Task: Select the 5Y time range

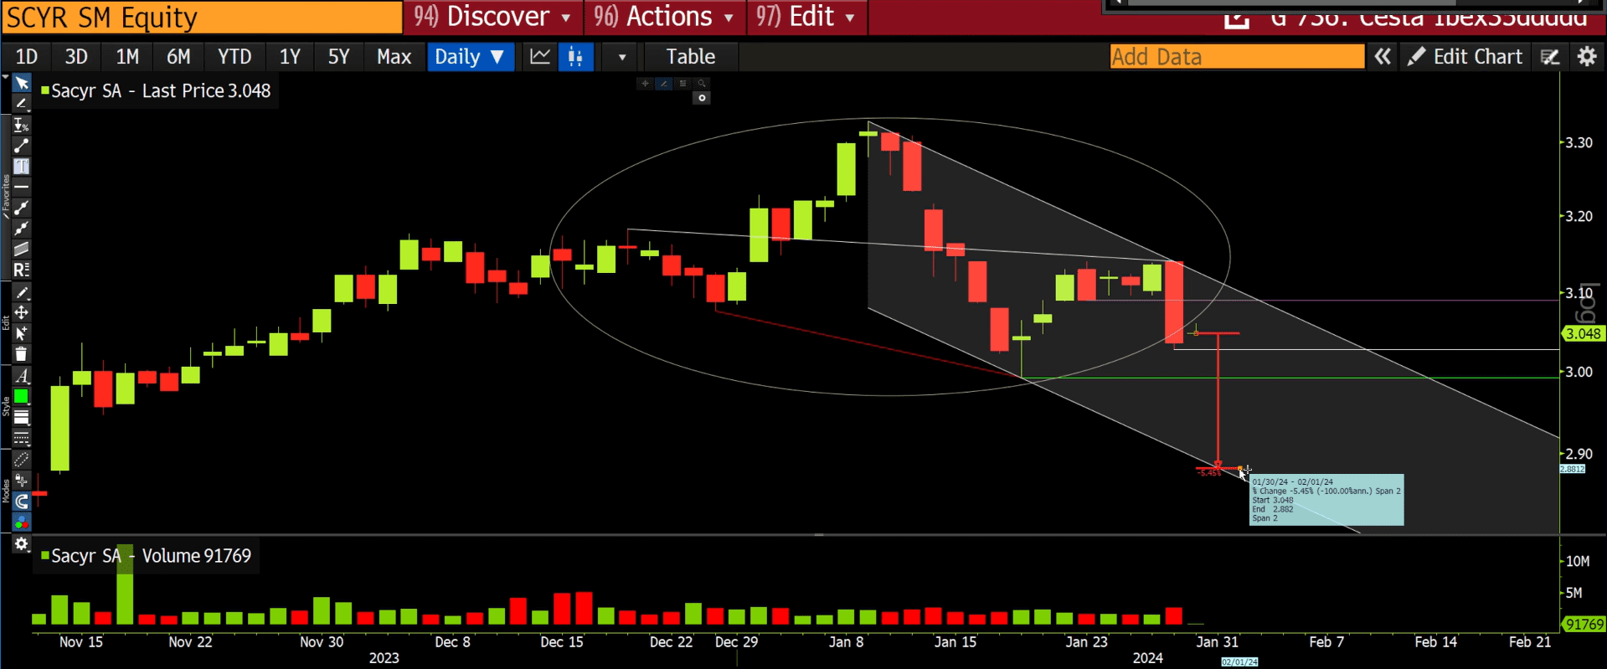Action: pos(338,56)
